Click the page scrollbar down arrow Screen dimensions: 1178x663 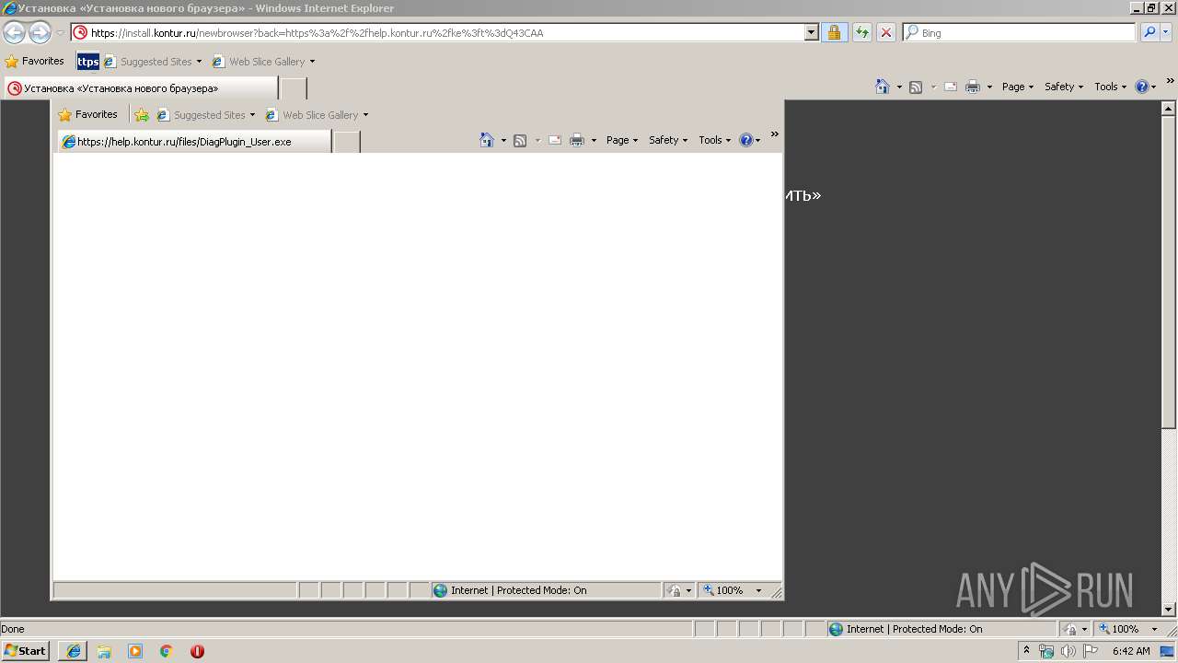(1169, 609)
